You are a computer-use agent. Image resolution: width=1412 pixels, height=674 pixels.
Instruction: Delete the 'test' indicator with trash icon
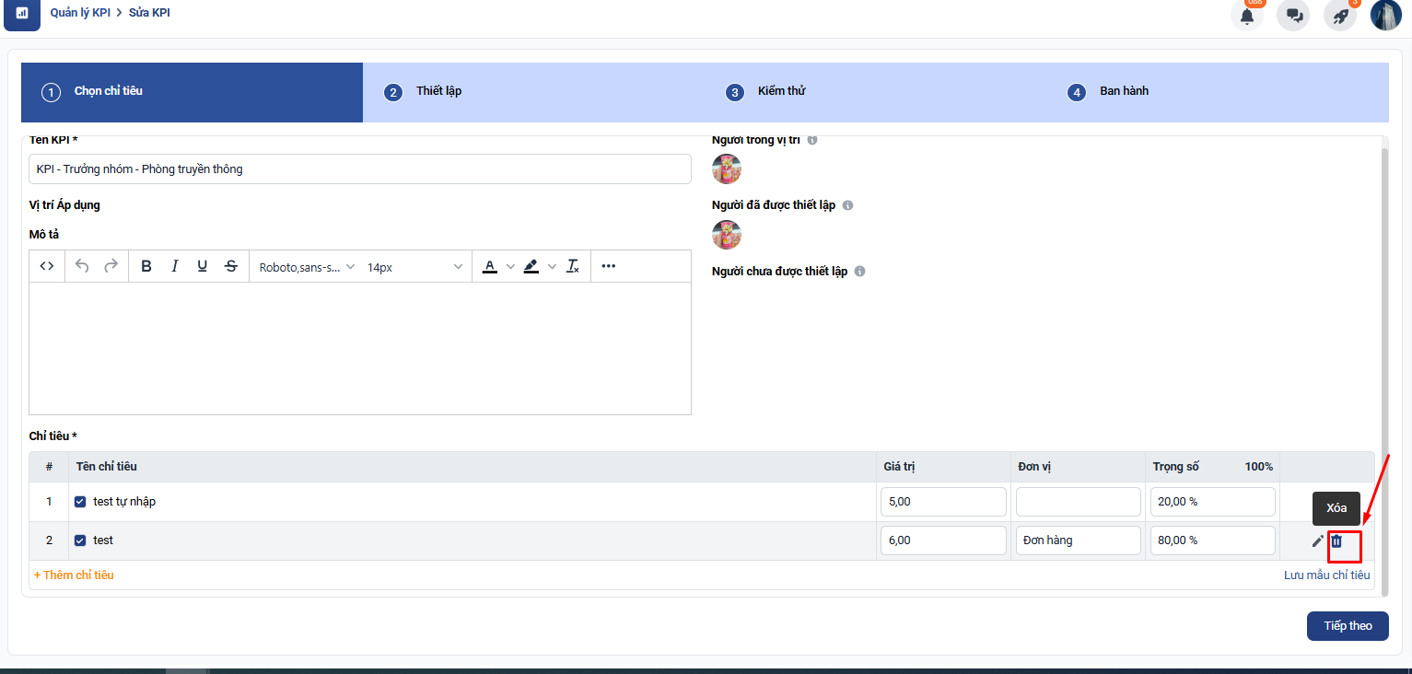point(1336,541)
